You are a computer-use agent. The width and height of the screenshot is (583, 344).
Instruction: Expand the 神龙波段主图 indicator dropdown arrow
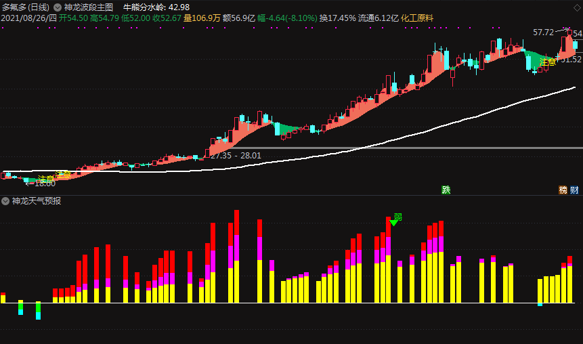[x=58, y=7]
